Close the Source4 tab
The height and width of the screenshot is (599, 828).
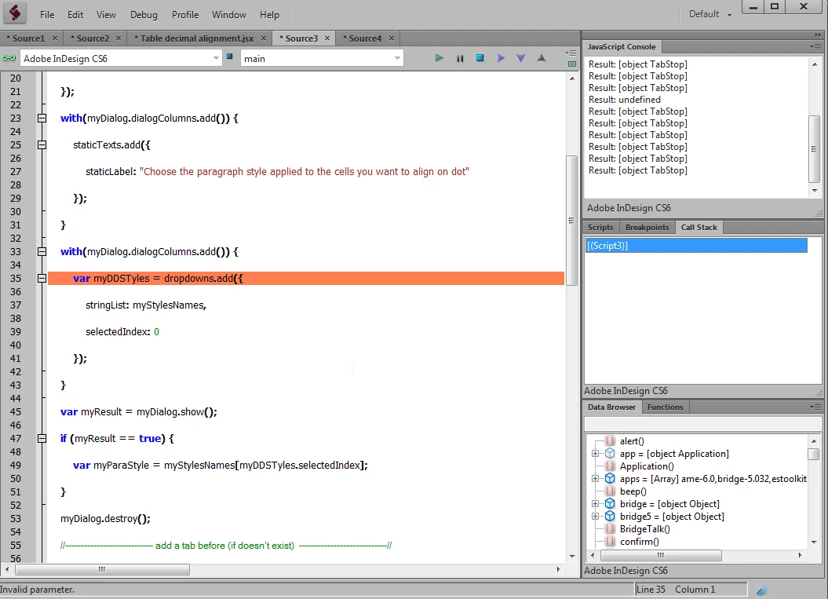pyautogui.click(x=392, y=38)
